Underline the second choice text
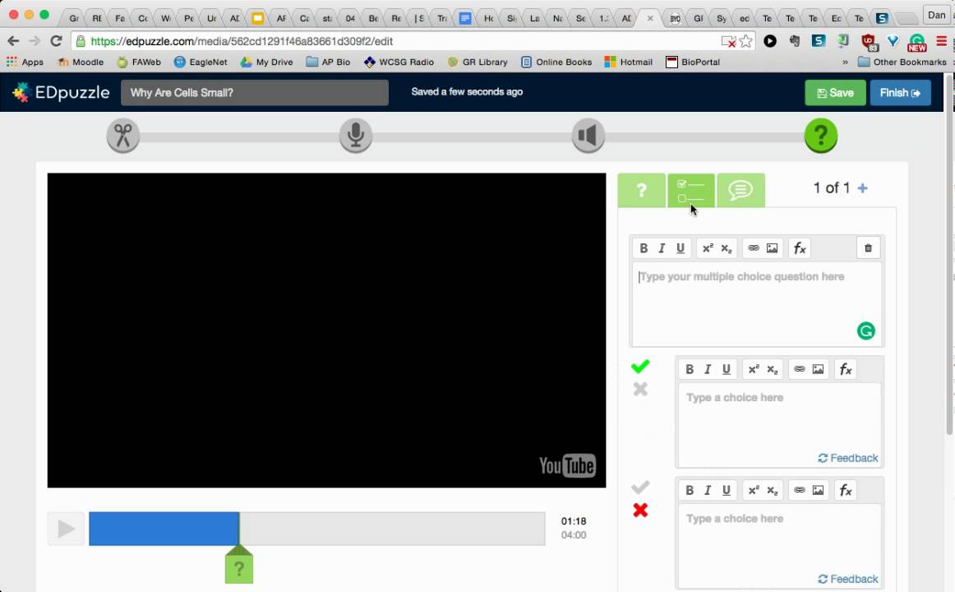 (726, 490)
